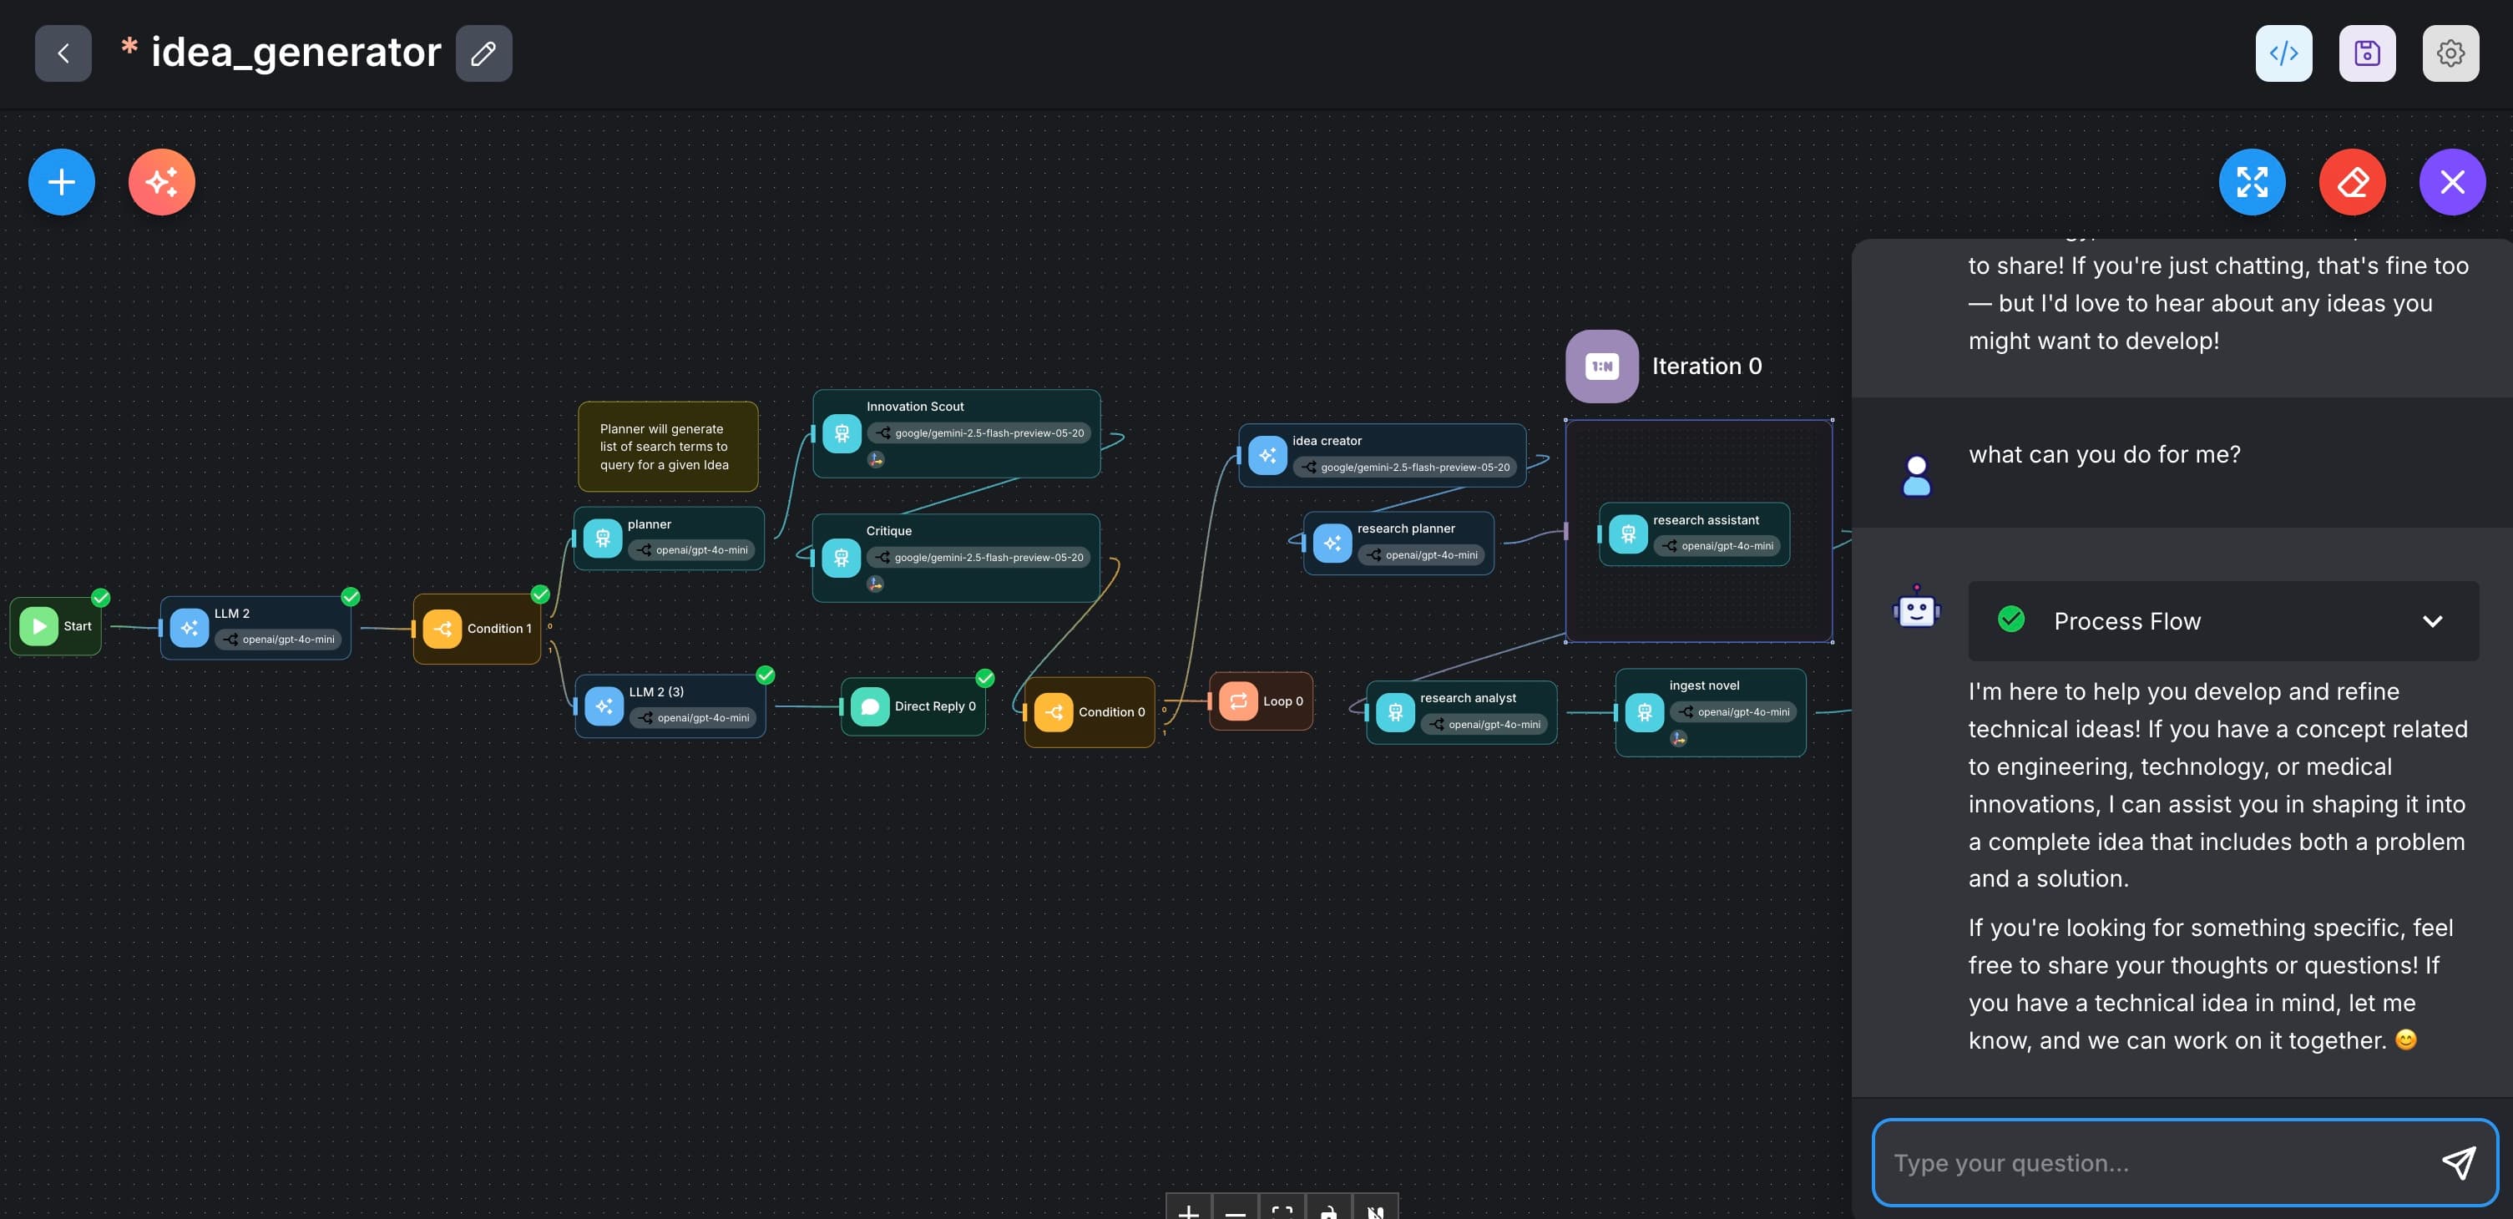The width and height of the screenshot is (2513, 1219).
Task: Open the code view with the </> icon
Action: point(2283,53)
